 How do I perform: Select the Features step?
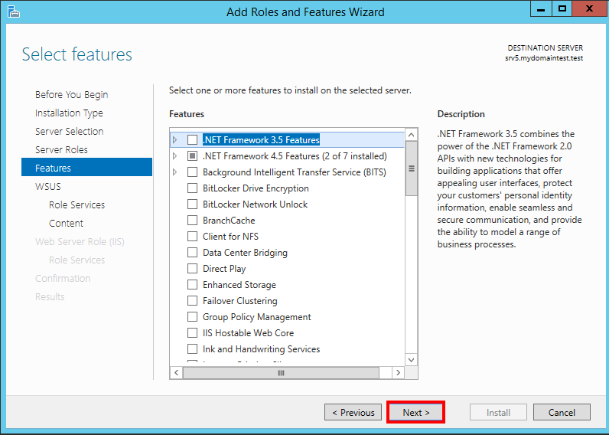click(x=86, y=167)
